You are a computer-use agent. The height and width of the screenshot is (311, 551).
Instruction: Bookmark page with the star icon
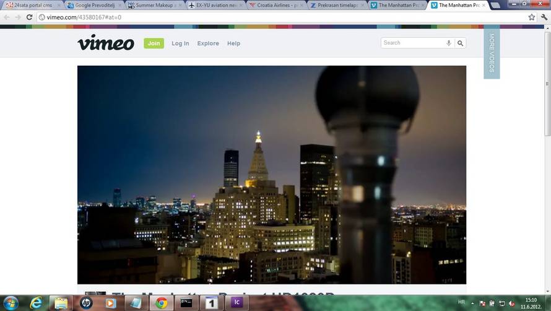click(x=532, y=17)
